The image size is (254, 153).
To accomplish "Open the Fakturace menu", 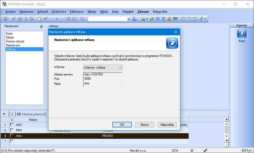I will point(77,12).
